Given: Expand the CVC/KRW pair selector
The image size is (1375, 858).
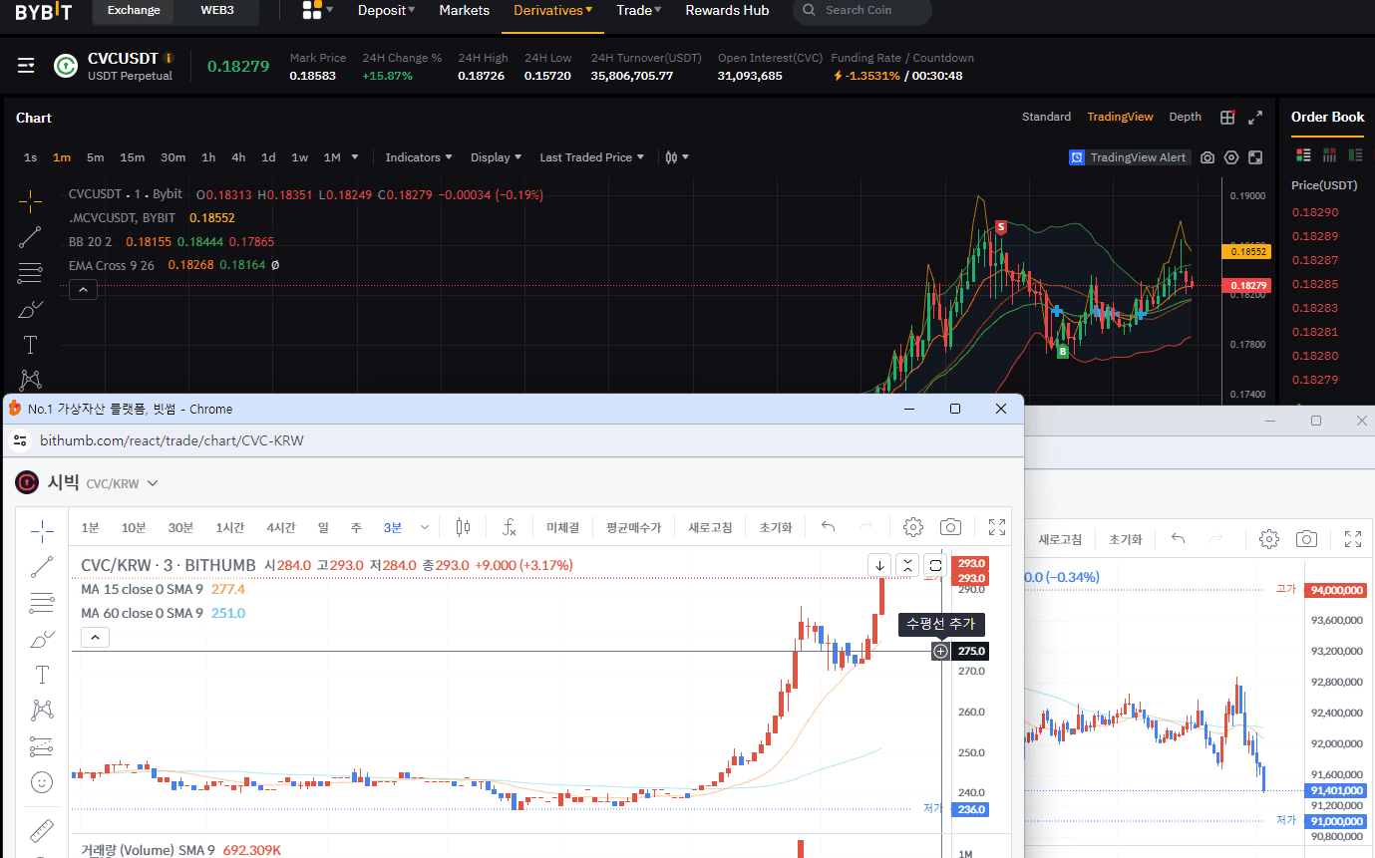Looking at the screenshot, I should [153, 483].
